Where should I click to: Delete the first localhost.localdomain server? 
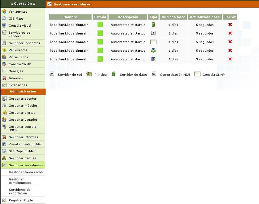(x=230, y=25)
